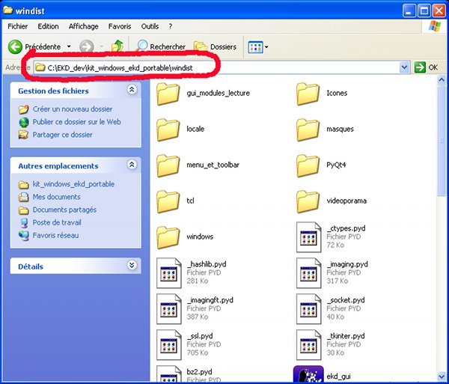Open the Edition menu
The width and height of the screenshot is (449, 384).
(x=48, y=26)
